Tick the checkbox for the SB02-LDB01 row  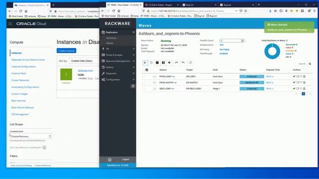click(144, 89)
